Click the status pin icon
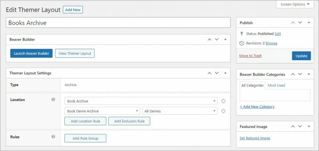Screen dimensions: 319x151 coord(241,34)
